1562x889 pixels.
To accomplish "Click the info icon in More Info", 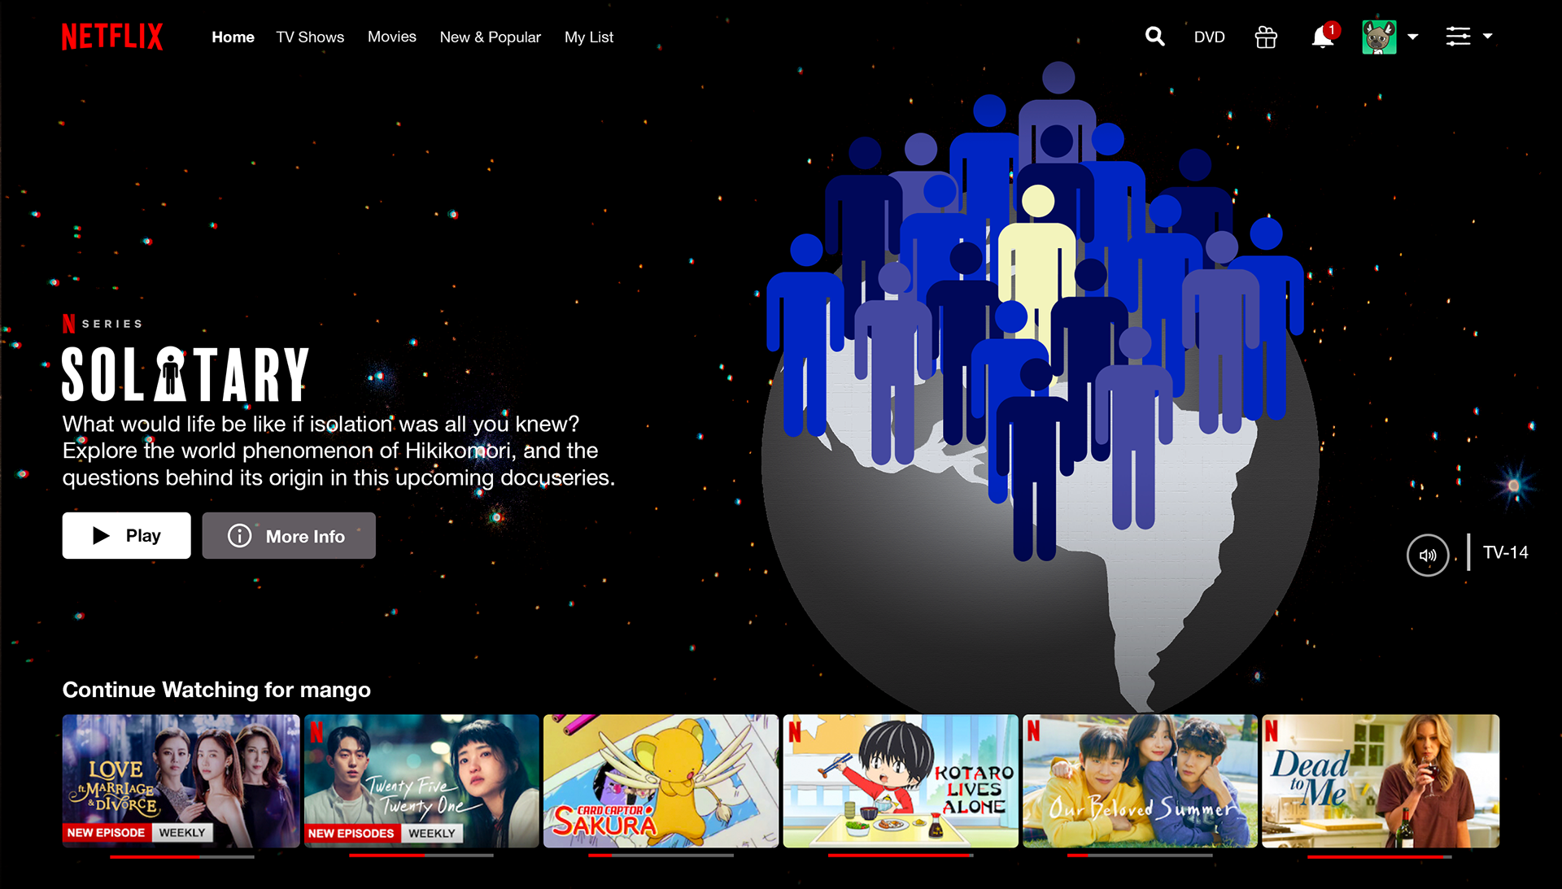I will [x=239, y=536].
